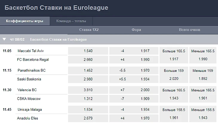Screen dimensions: 218x125
Task: Click the Всего очков column header
Action: point(189,30)
